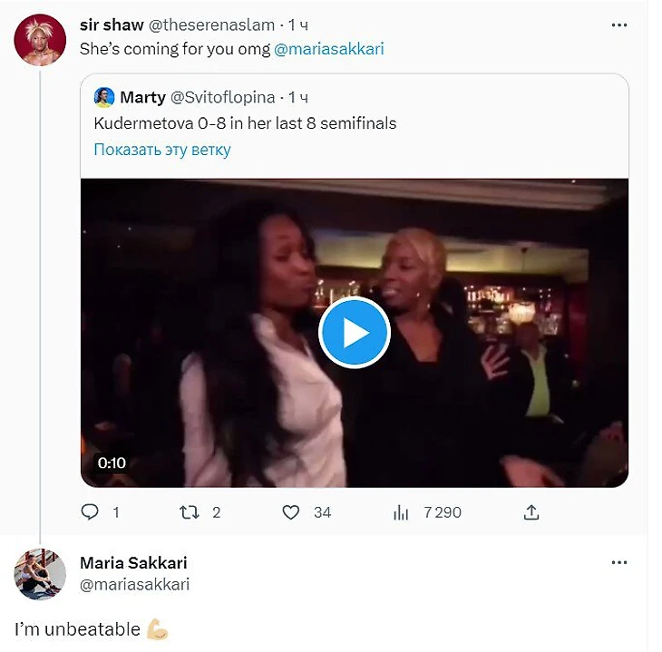The image size is (662, 652).
Task: Click Marty's small avatar in quoted tweet
Action: tap(104, 97)
